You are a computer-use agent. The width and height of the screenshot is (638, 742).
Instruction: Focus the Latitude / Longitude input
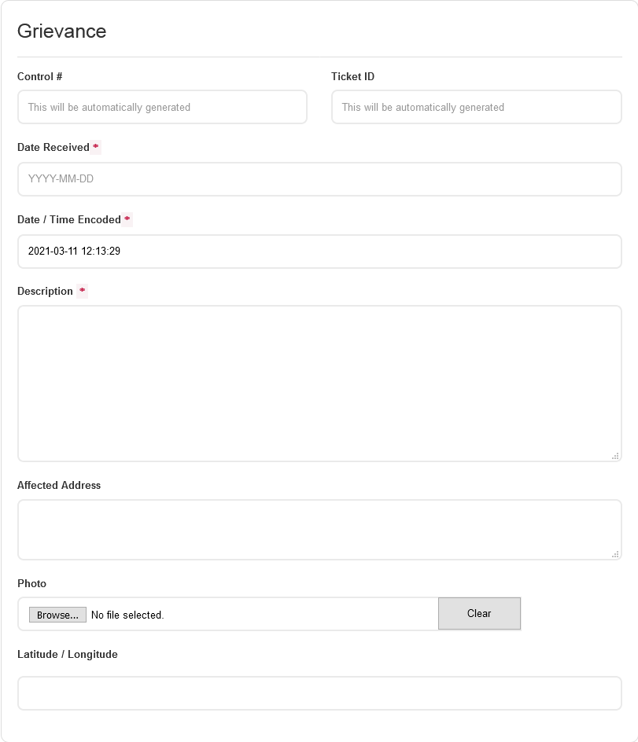319,693
